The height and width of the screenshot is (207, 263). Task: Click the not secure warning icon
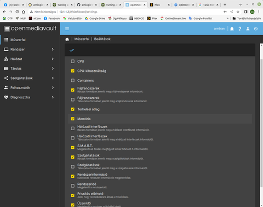coord(31,12)
